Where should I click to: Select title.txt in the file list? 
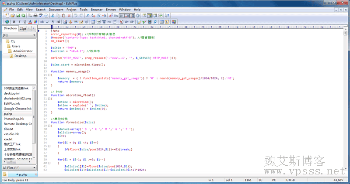(9, 129)
